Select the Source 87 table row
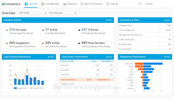174x99 pixels. click(x=87, y=65)
